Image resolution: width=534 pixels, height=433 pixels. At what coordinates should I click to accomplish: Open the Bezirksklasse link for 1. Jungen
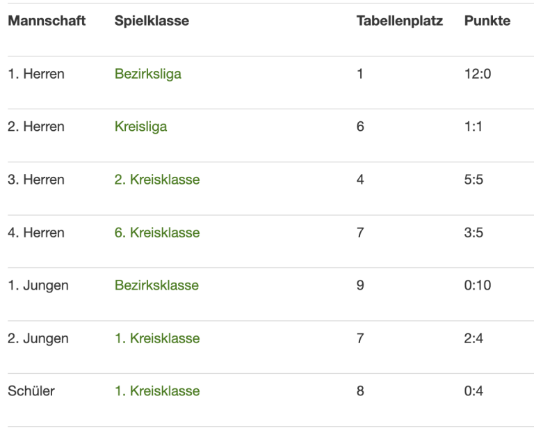pos(156,285)
